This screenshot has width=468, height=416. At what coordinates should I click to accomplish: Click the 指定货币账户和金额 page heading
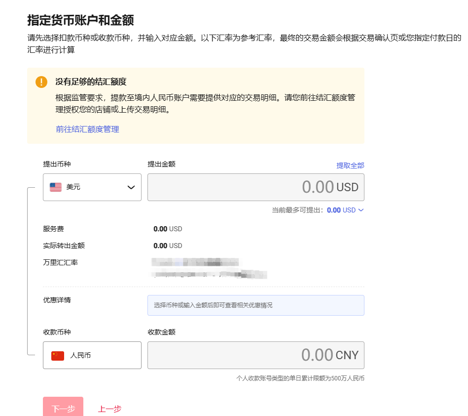pyautogui.click(x=80, y=20)
